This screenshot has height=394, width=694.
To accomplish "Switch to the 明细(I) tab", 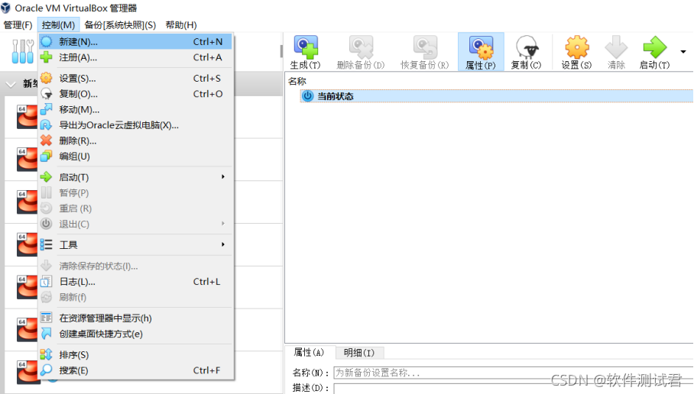I will 359,353.
